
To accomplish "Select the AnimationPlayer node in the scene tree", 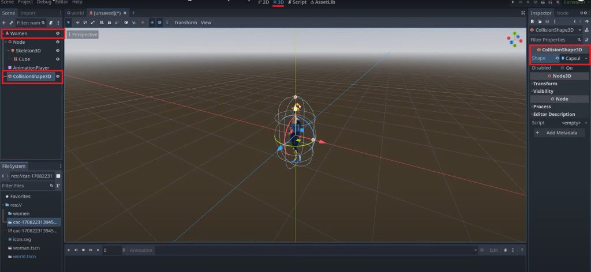I will [x=31, y=68].
